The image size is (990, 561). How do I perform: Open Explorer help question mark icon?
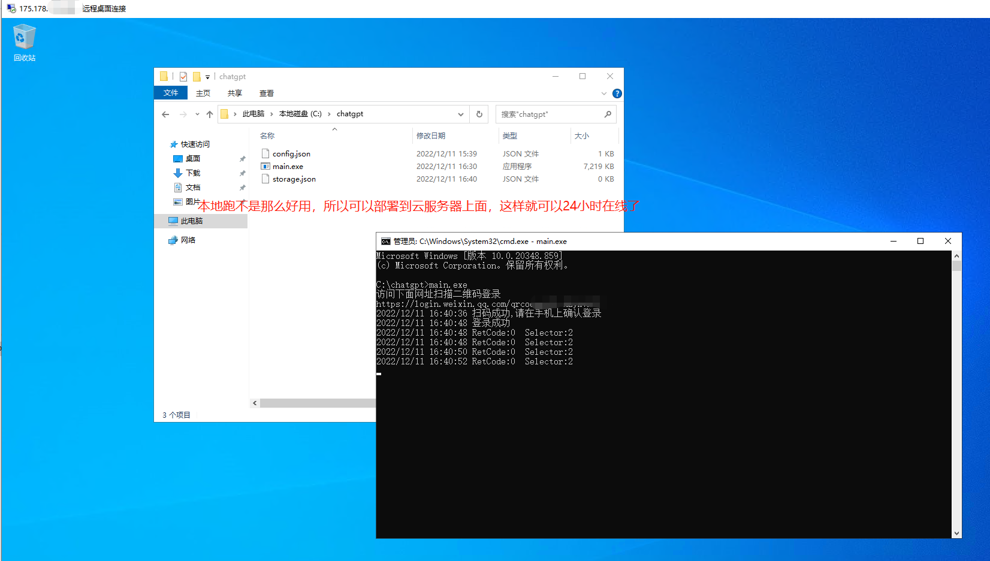tap(617, 93)
